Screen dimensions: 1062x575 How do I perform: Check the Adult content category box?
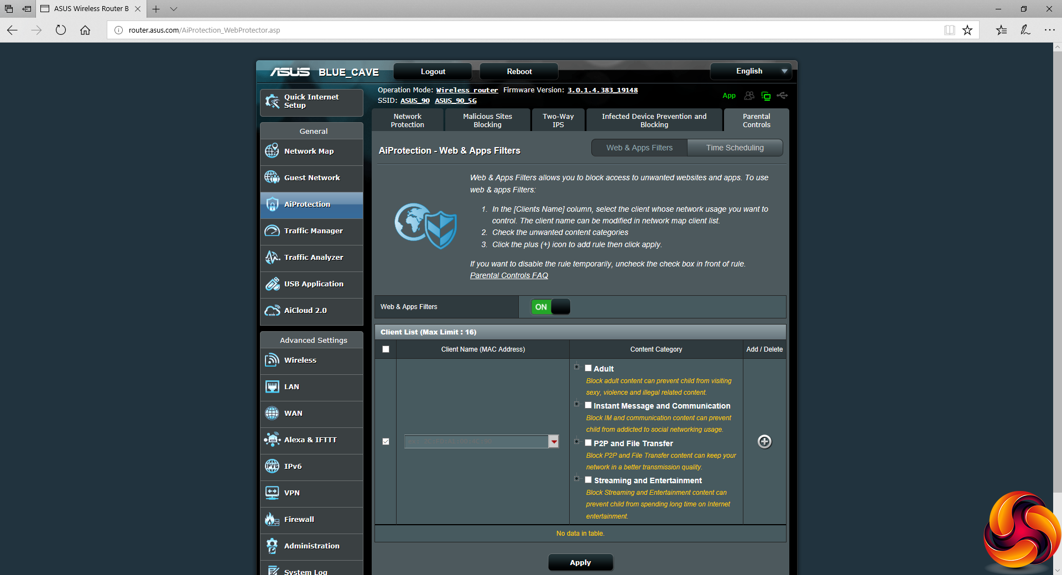point(589,368)
